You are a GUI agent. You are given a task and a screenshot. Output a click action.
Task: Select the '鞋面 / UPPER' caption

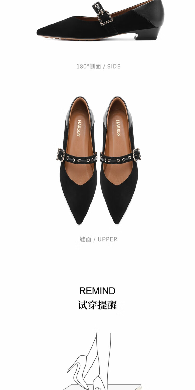click(x=98, y=239)
